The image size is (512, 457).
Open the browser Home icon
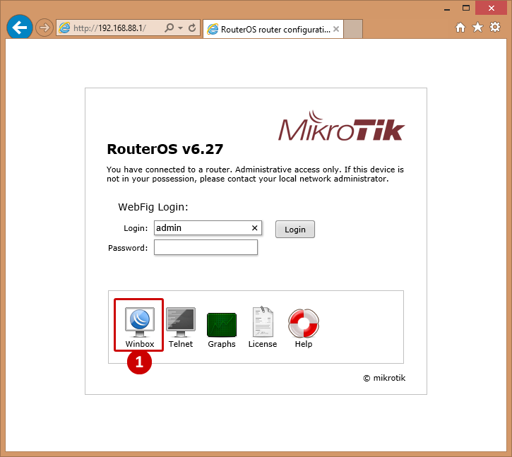(x=460, y=28)
